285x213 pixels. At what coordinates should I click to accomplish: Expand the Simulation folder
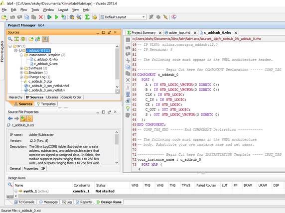pos(21,73)
